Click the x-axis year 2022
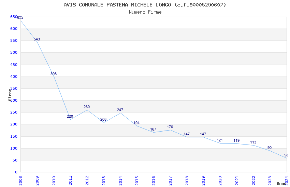This screenshot has height=187, width=290. (x=253, y=181)
